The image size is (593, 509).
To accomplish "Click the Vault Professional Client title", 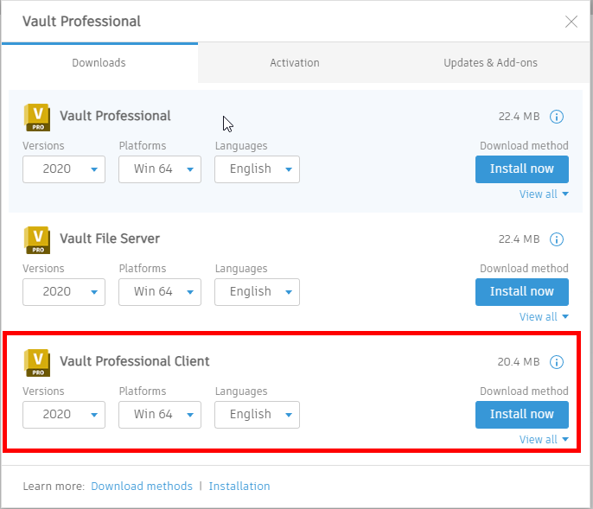I will pyautogui.click(x=135, y=361).
